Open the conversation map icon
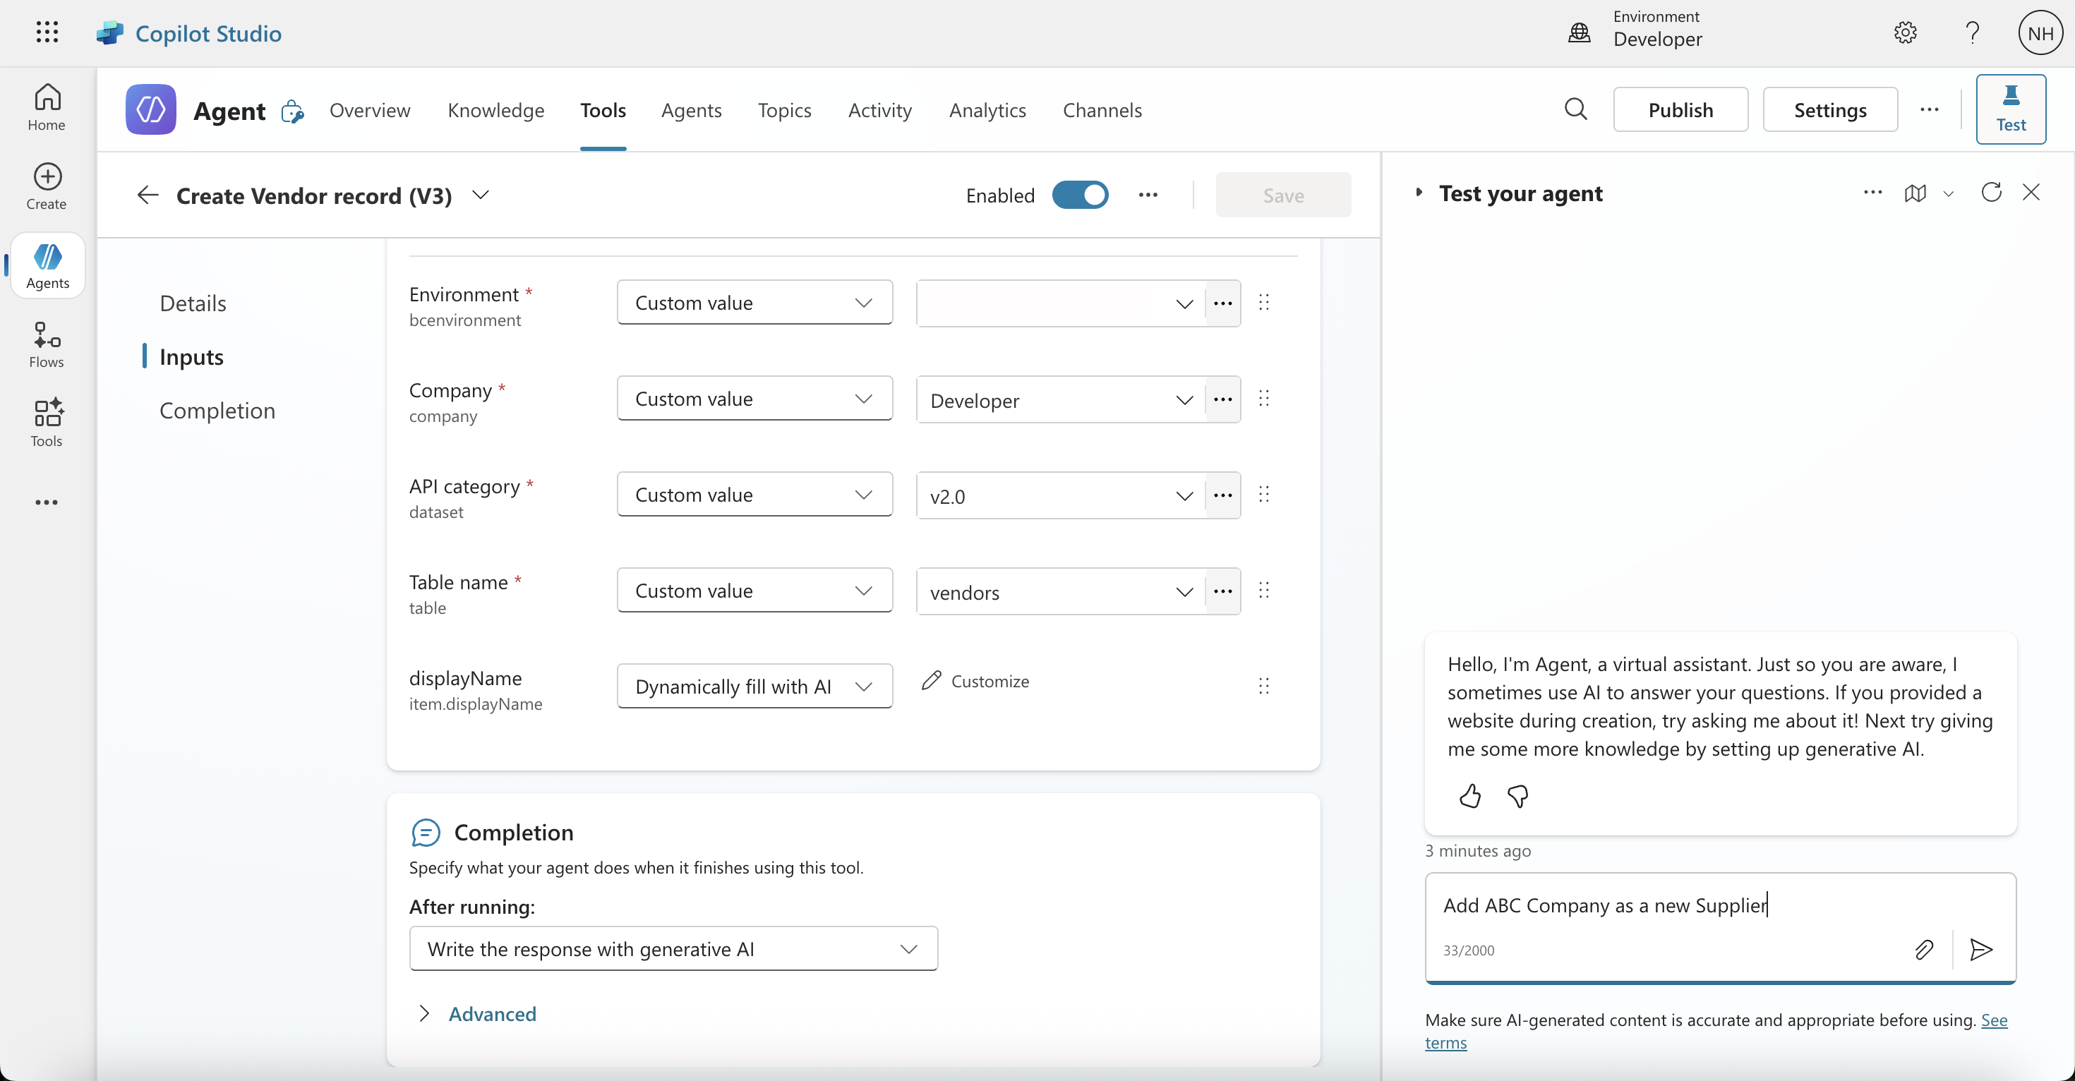Viewport: 2075px width, 1081px height. [x=1915, y=193]
